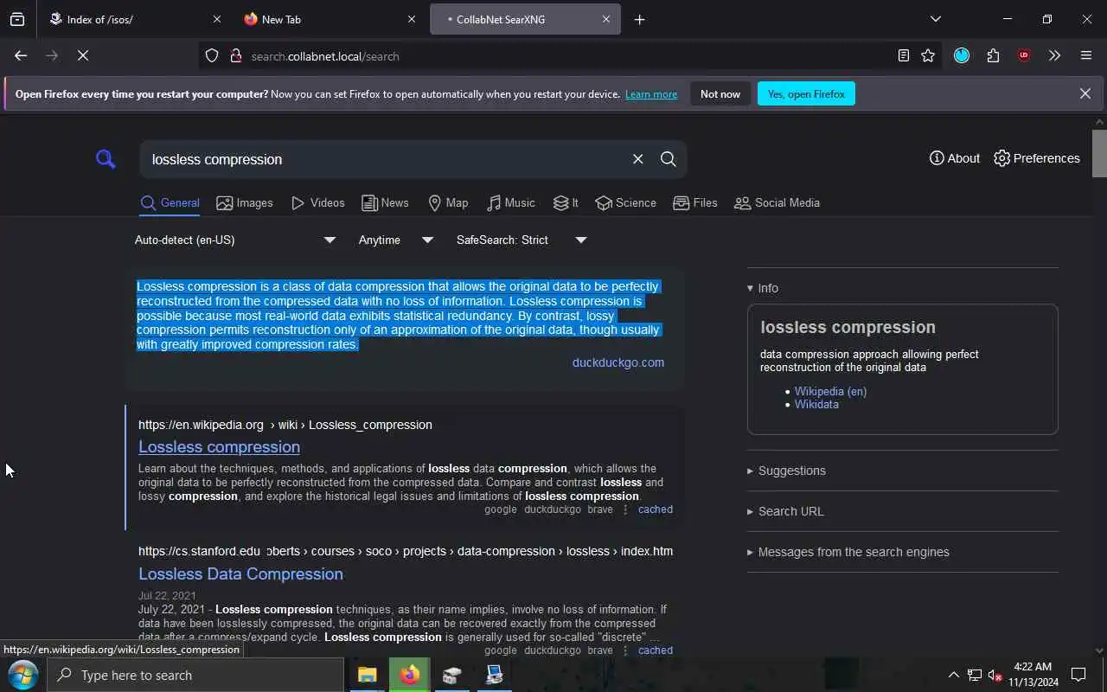Open the Lossless compression Wikipedia result
Viewport: 1107px width, 692px height.
click(x=219, y=446)
